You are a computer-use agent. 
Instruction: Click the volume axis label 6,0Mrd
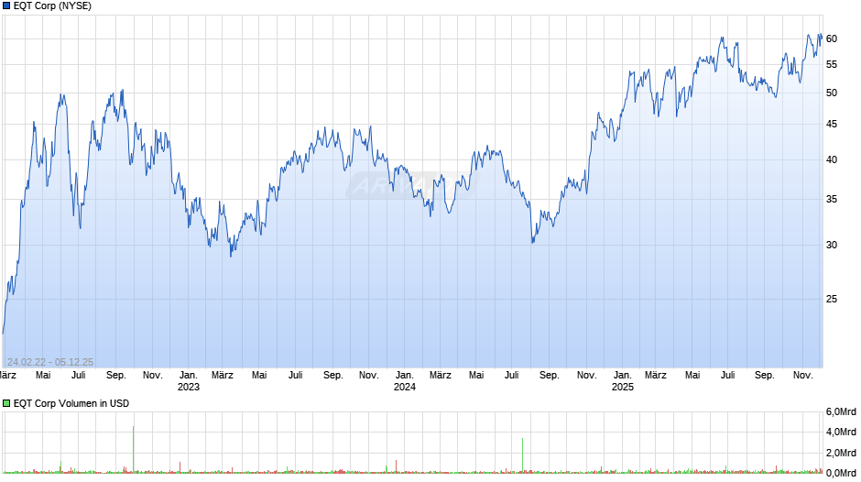(841, 412)
